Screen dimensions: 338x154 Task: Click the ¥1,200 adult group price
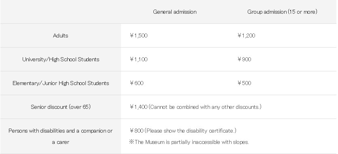[x=246, y=35]
